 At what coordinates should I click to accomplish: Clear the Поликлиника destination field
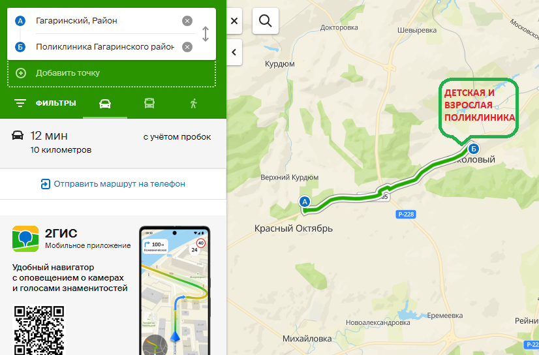point(187,47)
